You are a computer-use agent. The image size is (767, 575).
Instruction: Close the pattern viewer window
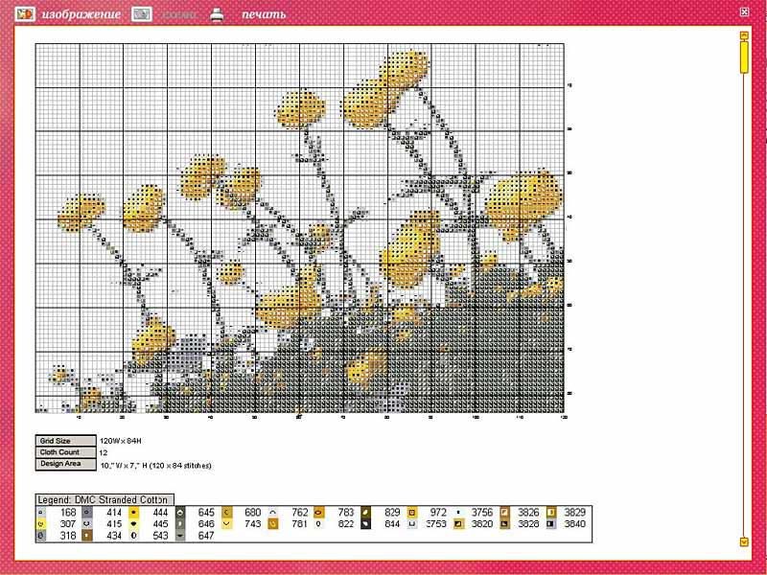point(745,11)
